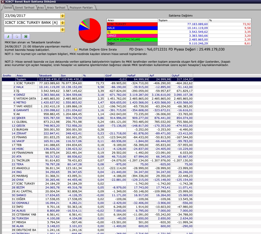Select the MEKSA row
Viewport: 261px width, 234px height.
click(97, 222)
